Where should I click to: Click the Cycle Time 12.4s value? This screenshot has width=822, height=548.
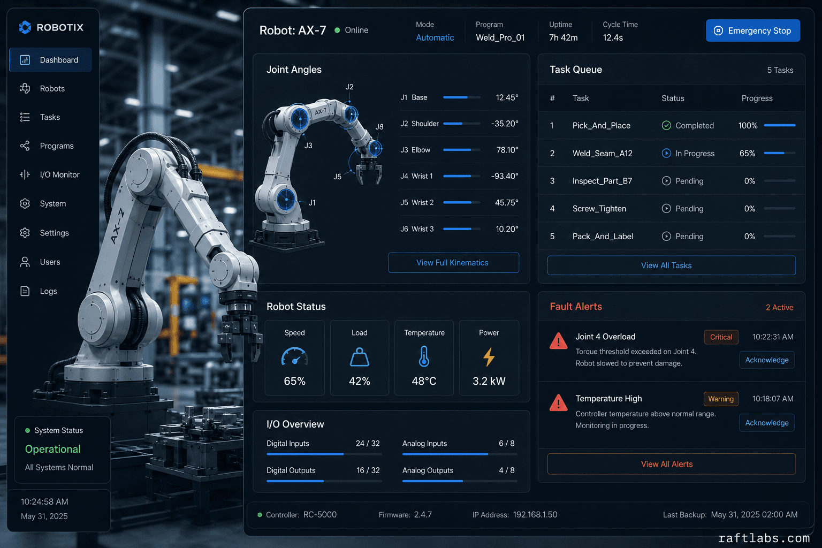tap(613, 37)
